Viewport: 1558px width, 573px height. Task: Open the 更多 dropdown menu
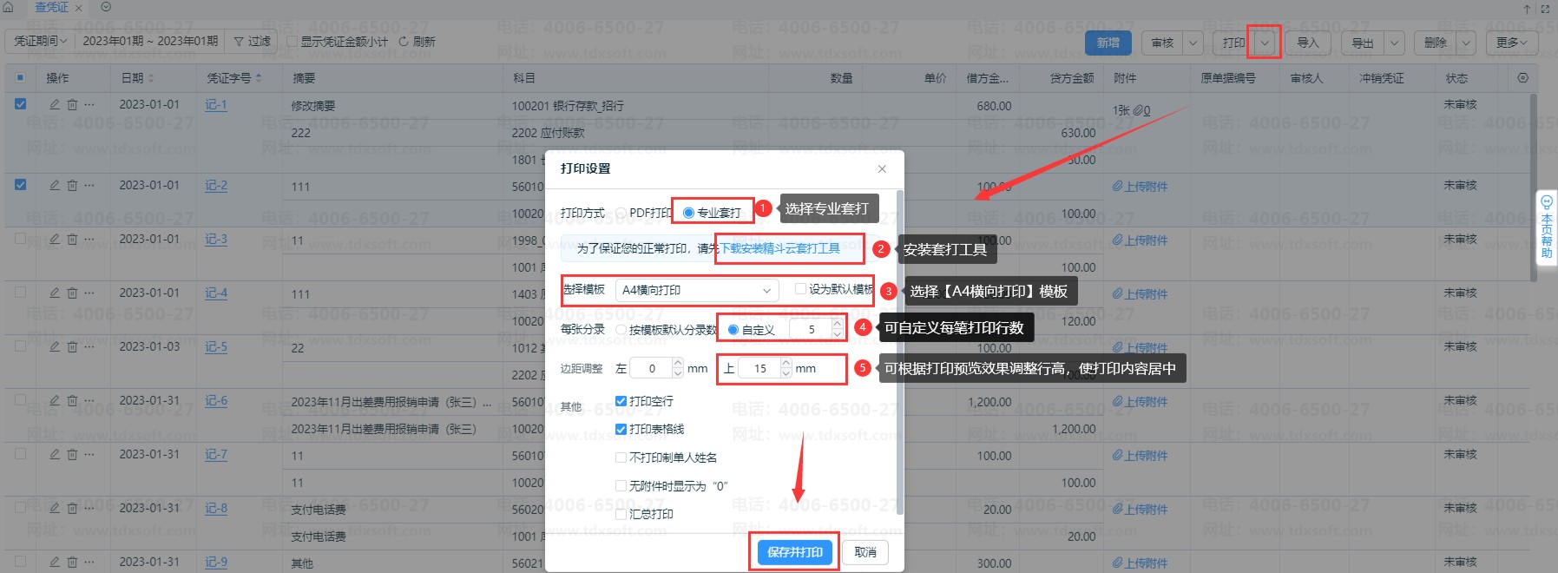click(x=1511, y=43)
